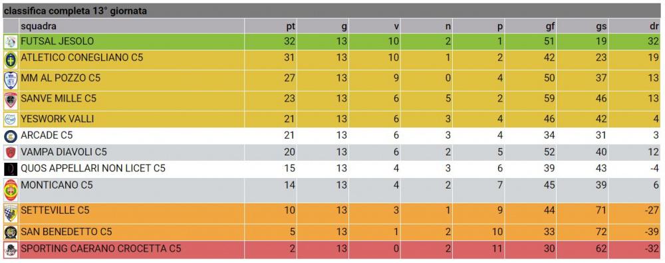Sort table by the squadra header

pyautogui.click(x=39, y=27)
